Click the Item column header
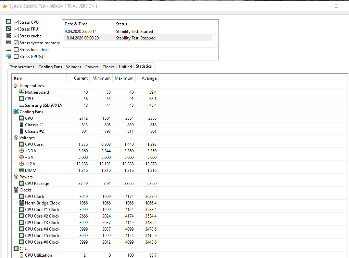This screenshot has height=258, width=349. tap(39, 78)
